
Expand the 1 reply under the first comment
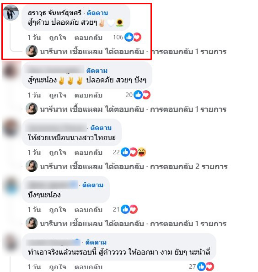pos(133,52)
